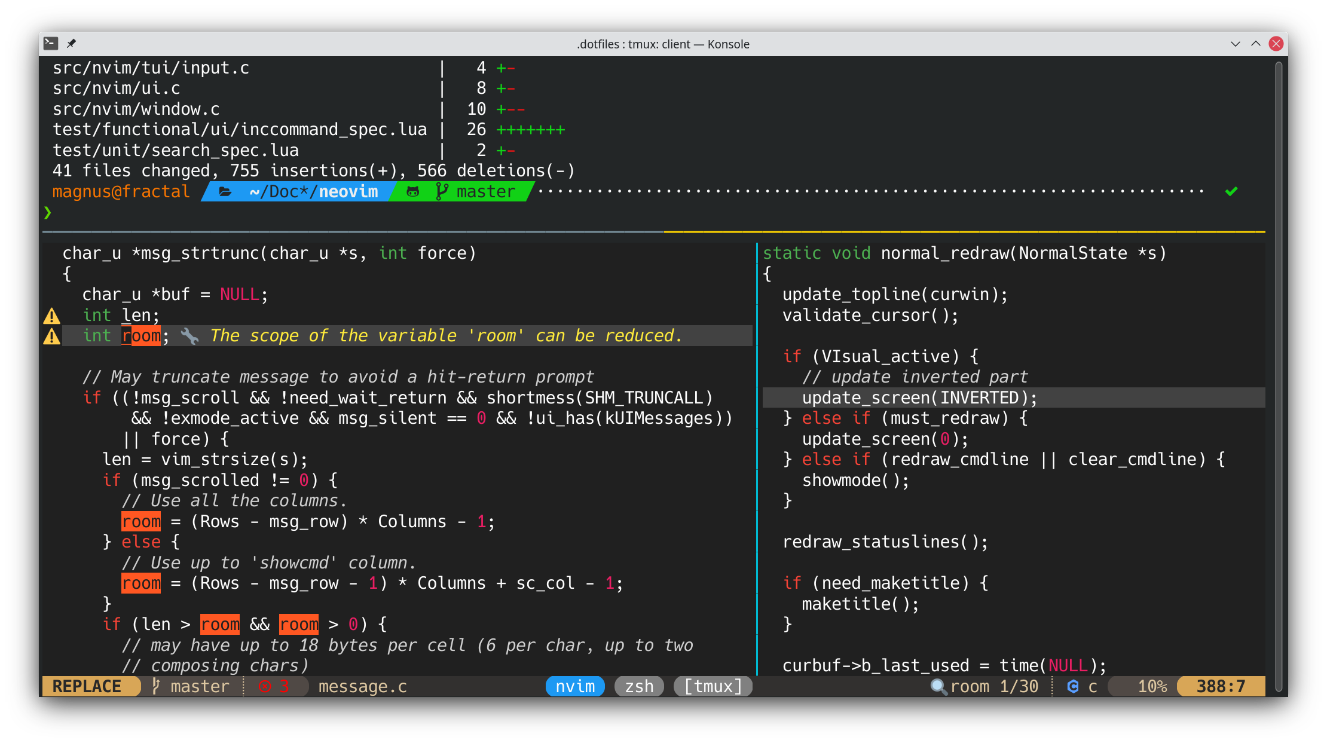This screenshot has width=1327, height=743.
Task: Select the zsh tmux window tab
Action: [639, 686]
